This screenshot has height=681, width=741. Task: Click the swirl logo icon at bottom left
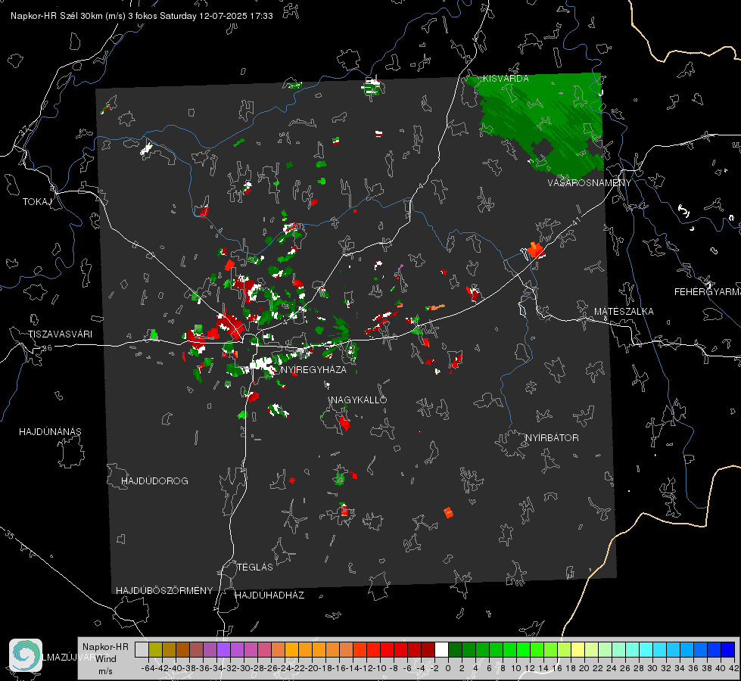[26, 655]
